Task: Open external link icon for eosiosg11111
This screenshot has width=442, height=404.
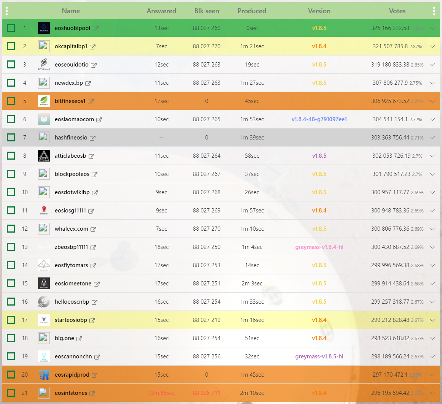Action: tap(91, 211)
